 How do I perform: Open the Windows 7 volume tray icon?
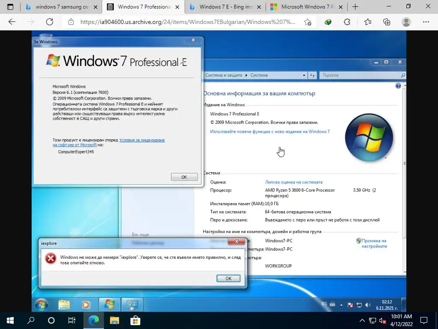click(x=367, y=305)
